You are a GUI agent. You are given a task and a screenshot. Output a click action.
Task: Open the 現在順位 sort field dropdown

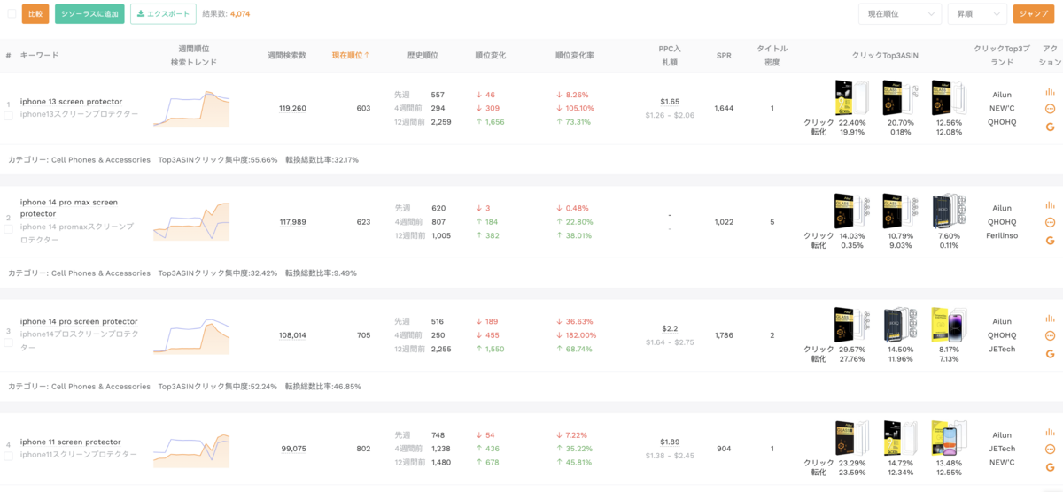[900, 13]
